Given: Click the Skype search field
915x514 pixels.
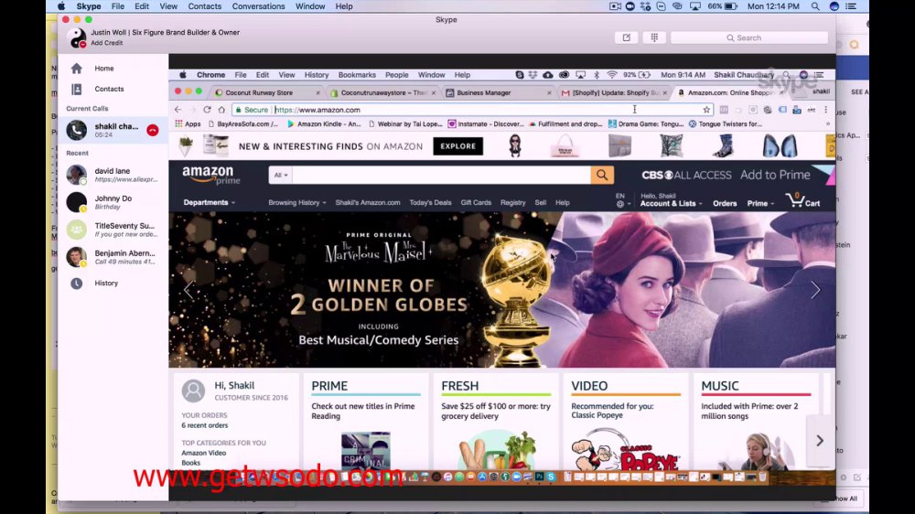Looking at the screenshot, I should coord(748,37).
